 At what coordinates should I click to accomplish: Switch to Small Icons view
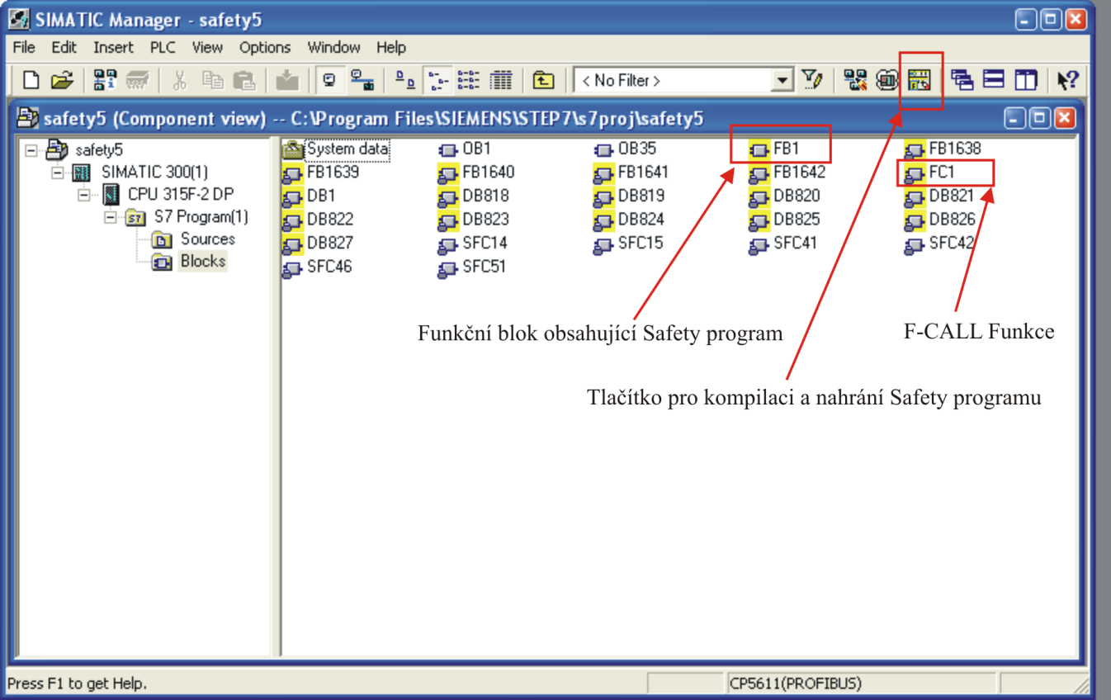(437, 80)
